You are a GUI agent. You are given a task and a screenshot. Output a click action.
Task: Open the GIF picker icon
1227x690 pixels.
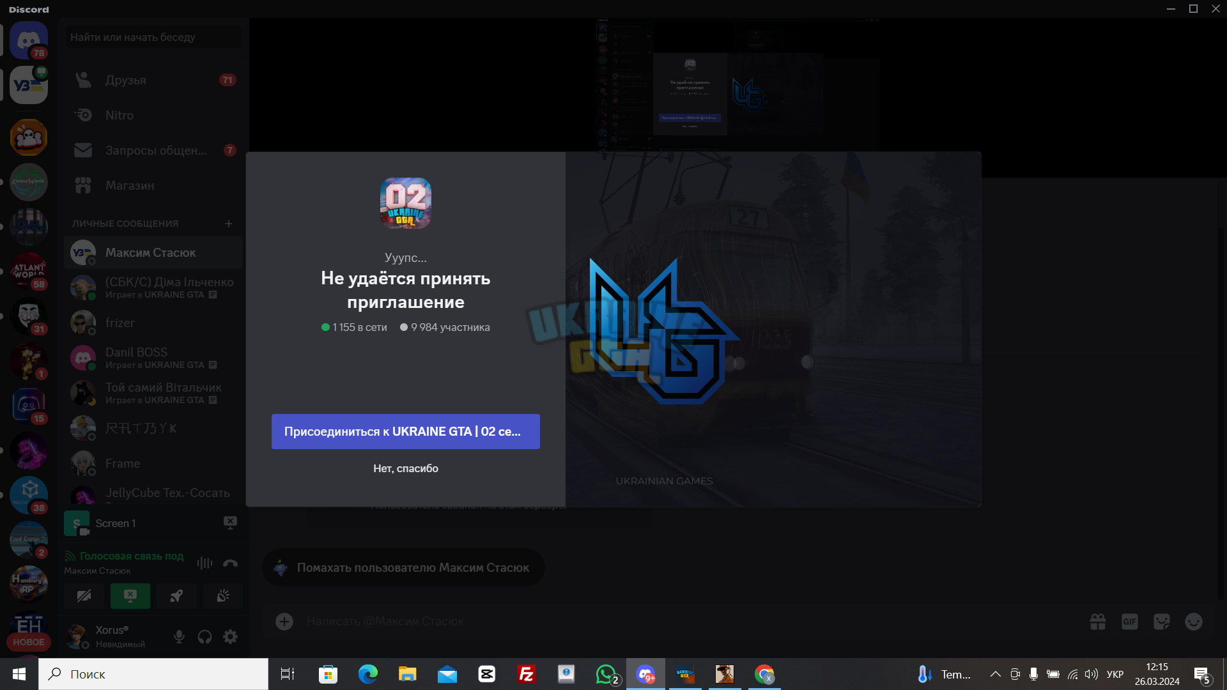[1130, 622]
